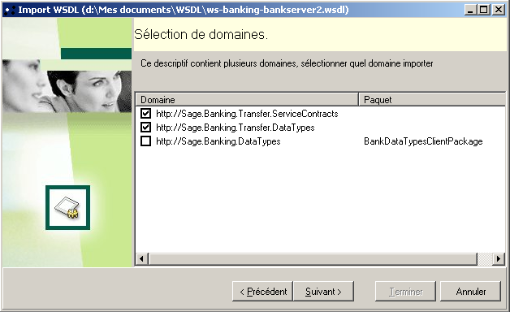The image size is (510, 312).
Task: Uncheck the Sage.Banking.Transfer.ServiceContracts domain checkbox
Action: (x=145, y=114)
